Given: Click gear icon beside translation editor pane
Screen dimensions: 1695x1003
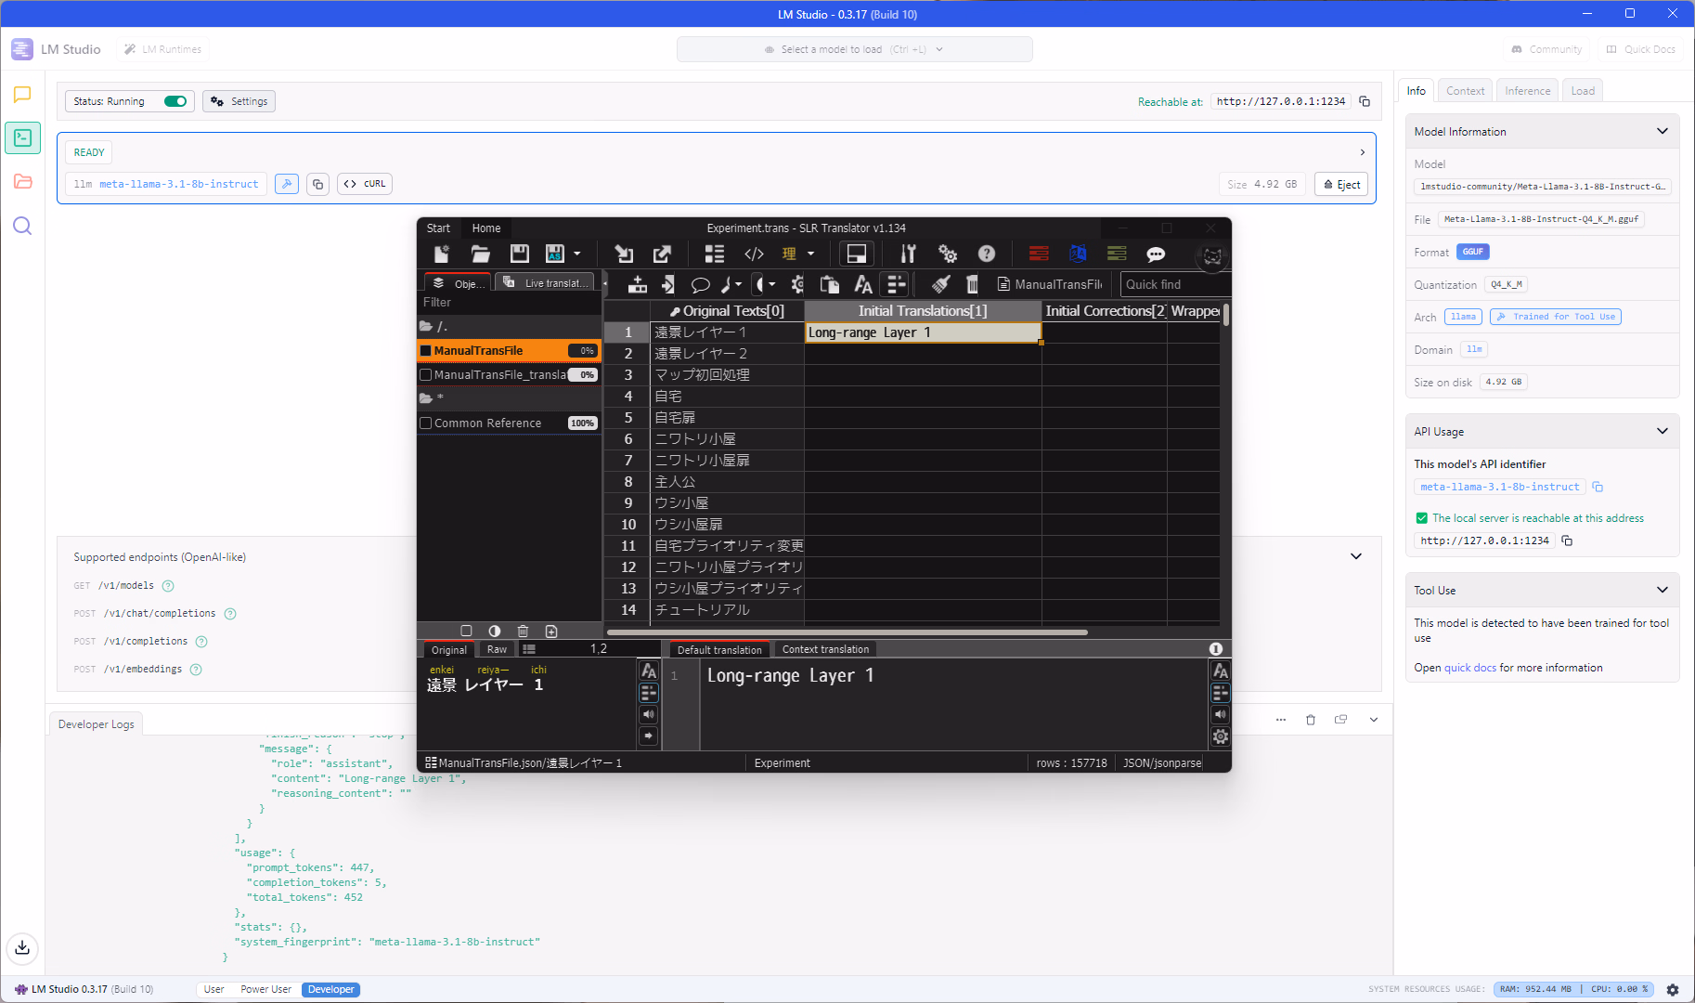Looking at the screenshot, I should tap(1221, 736).
